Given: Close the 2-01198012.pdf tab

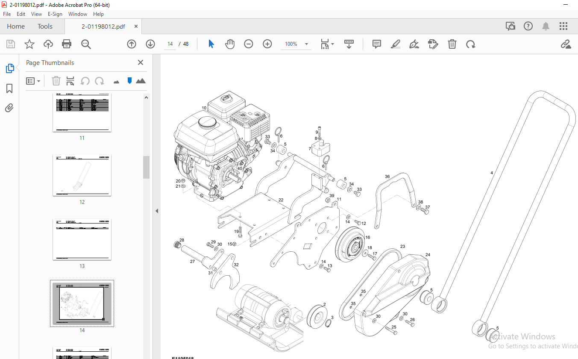Looking at the screenshot, I should pyautogui.click(x=136, y=26).
